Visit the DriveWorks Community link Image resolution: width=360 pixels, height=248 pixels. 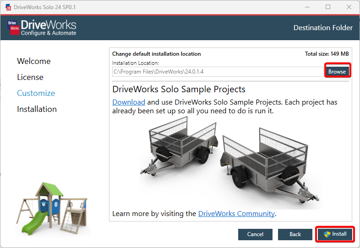(x=236, y=214)
